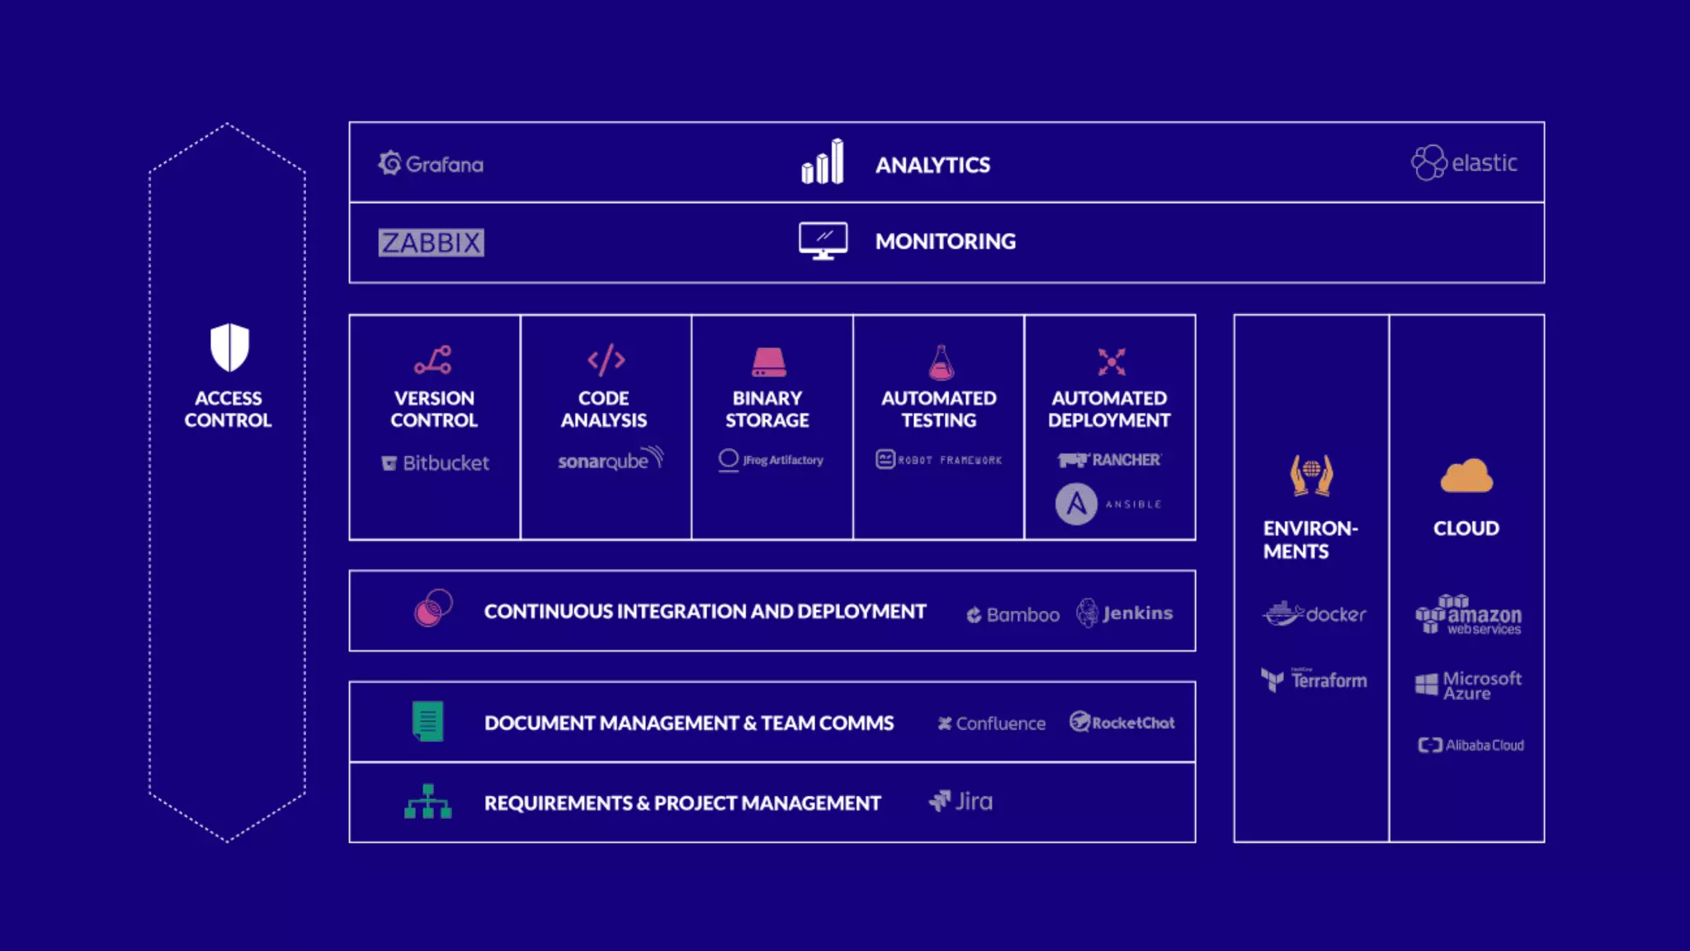Image resolution: width=1690 pixels, height=951 pixels.
Task: Click the Automated Testing flask icon
Action: point(941,362)
